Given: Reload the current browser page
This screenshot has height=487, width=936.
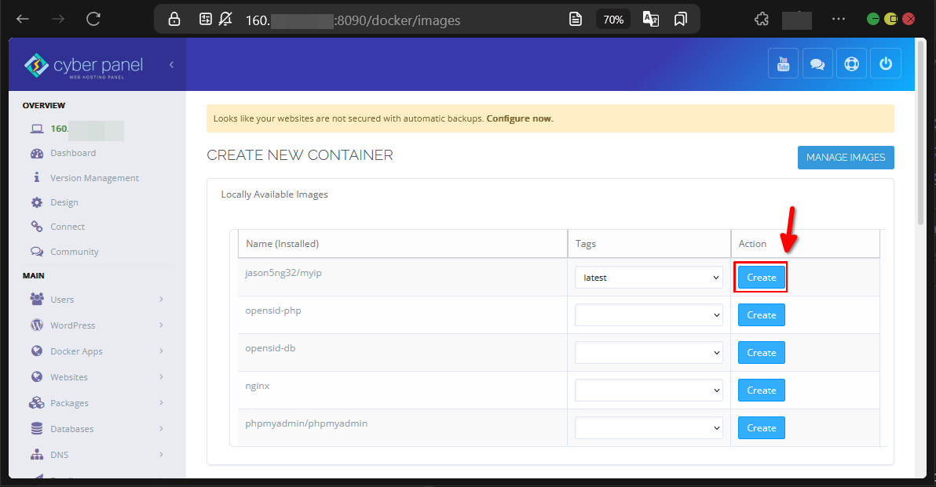Looking at the screenshot, I should pyautogui.click(x=93, y=19).
